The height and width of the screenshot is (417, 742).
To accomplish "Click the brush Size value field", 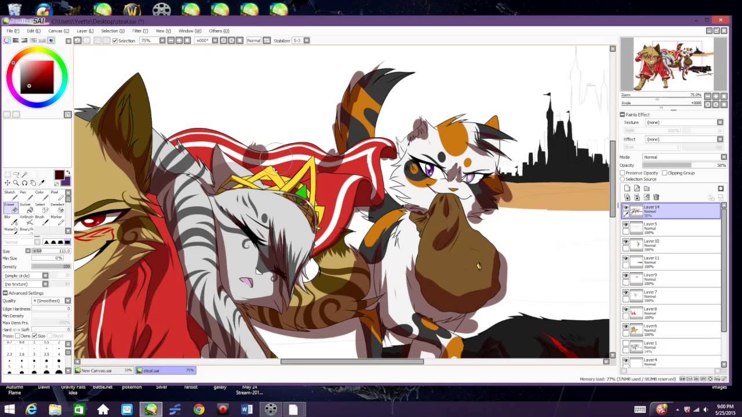I will 51,251.
